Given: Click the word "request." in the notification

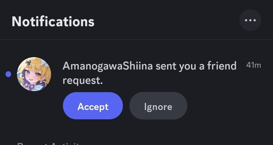Looking at the screenshot, I should point(83,81).
